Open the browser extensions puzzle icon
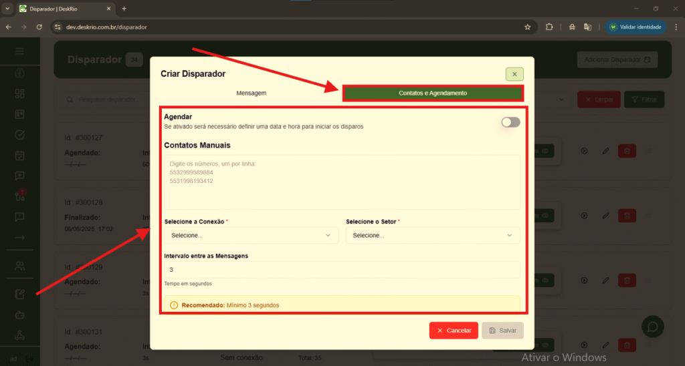The width and height of the screenshot is (685, 366). coord(549,27)
